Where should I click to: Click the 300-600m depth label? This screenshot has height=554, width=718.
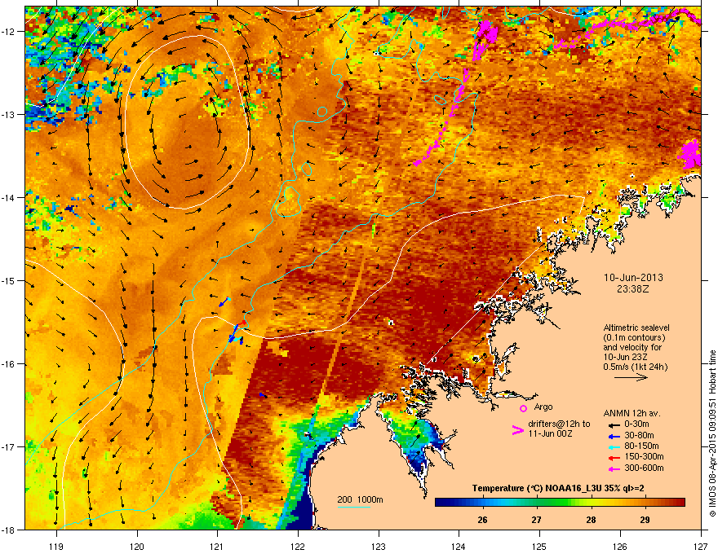[644, 468]
